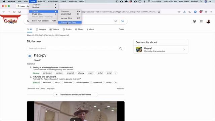Open the Bookmarks menu
This screenshot has height=121, width=215.
(x=53, y=1)
